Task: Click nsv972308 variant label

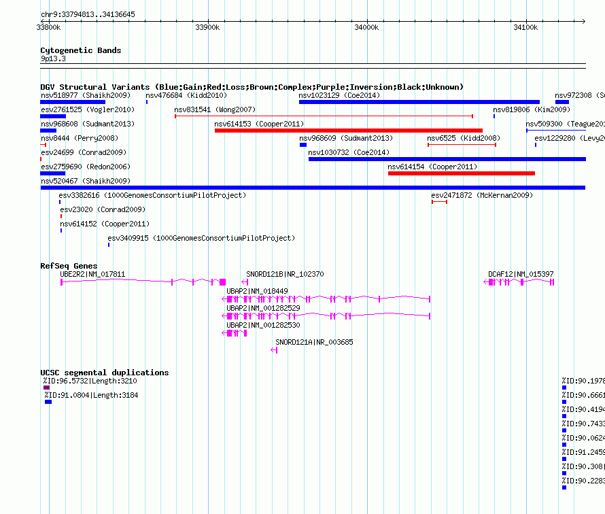Action: [x=580, y=95]
